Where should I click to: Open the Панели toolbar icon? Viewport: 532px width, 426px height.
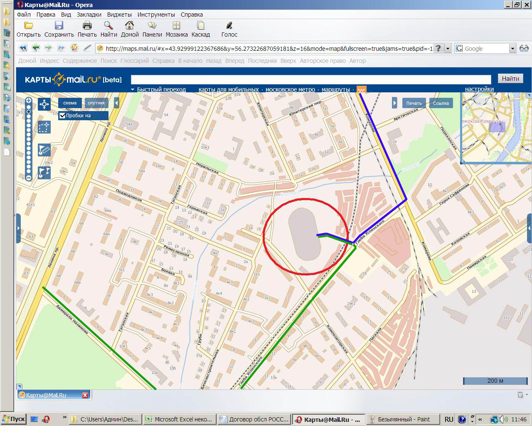(152, 25)
